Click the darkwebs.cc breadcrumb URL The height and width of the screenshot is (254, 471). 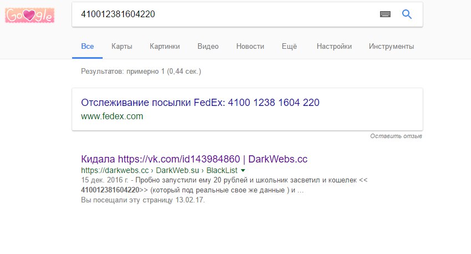[159, 170]
